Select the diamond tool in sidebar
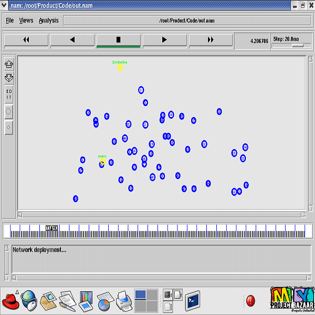 [x=9, y=127]
